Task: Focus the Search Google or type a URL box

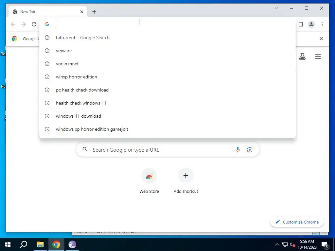Action: tap(167, 150)
